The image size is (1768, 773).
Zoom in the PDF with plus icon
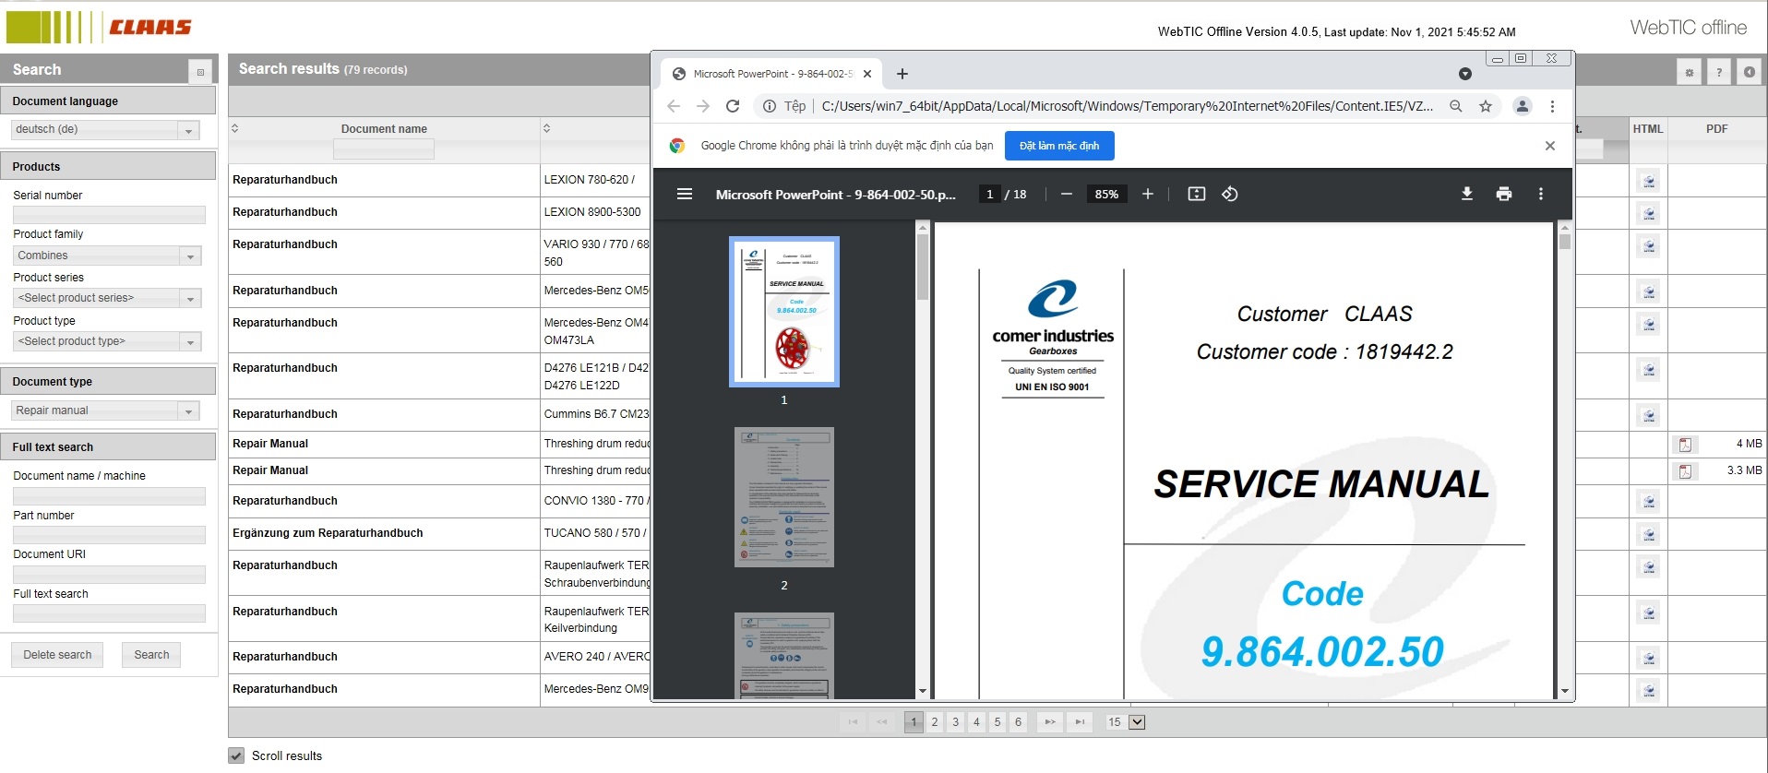1147,194
